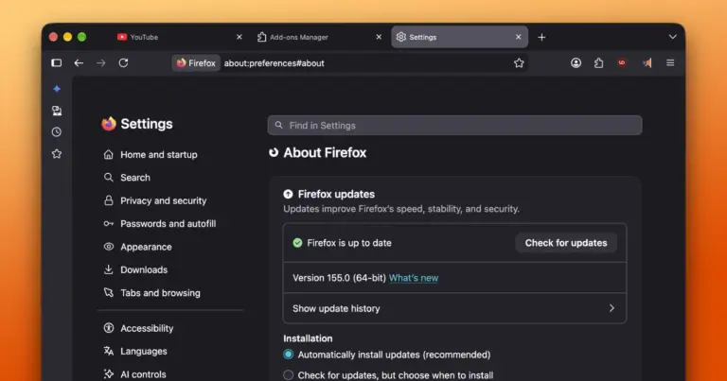
Task: Open Privacy and security settings
Action: pos(155,200)
